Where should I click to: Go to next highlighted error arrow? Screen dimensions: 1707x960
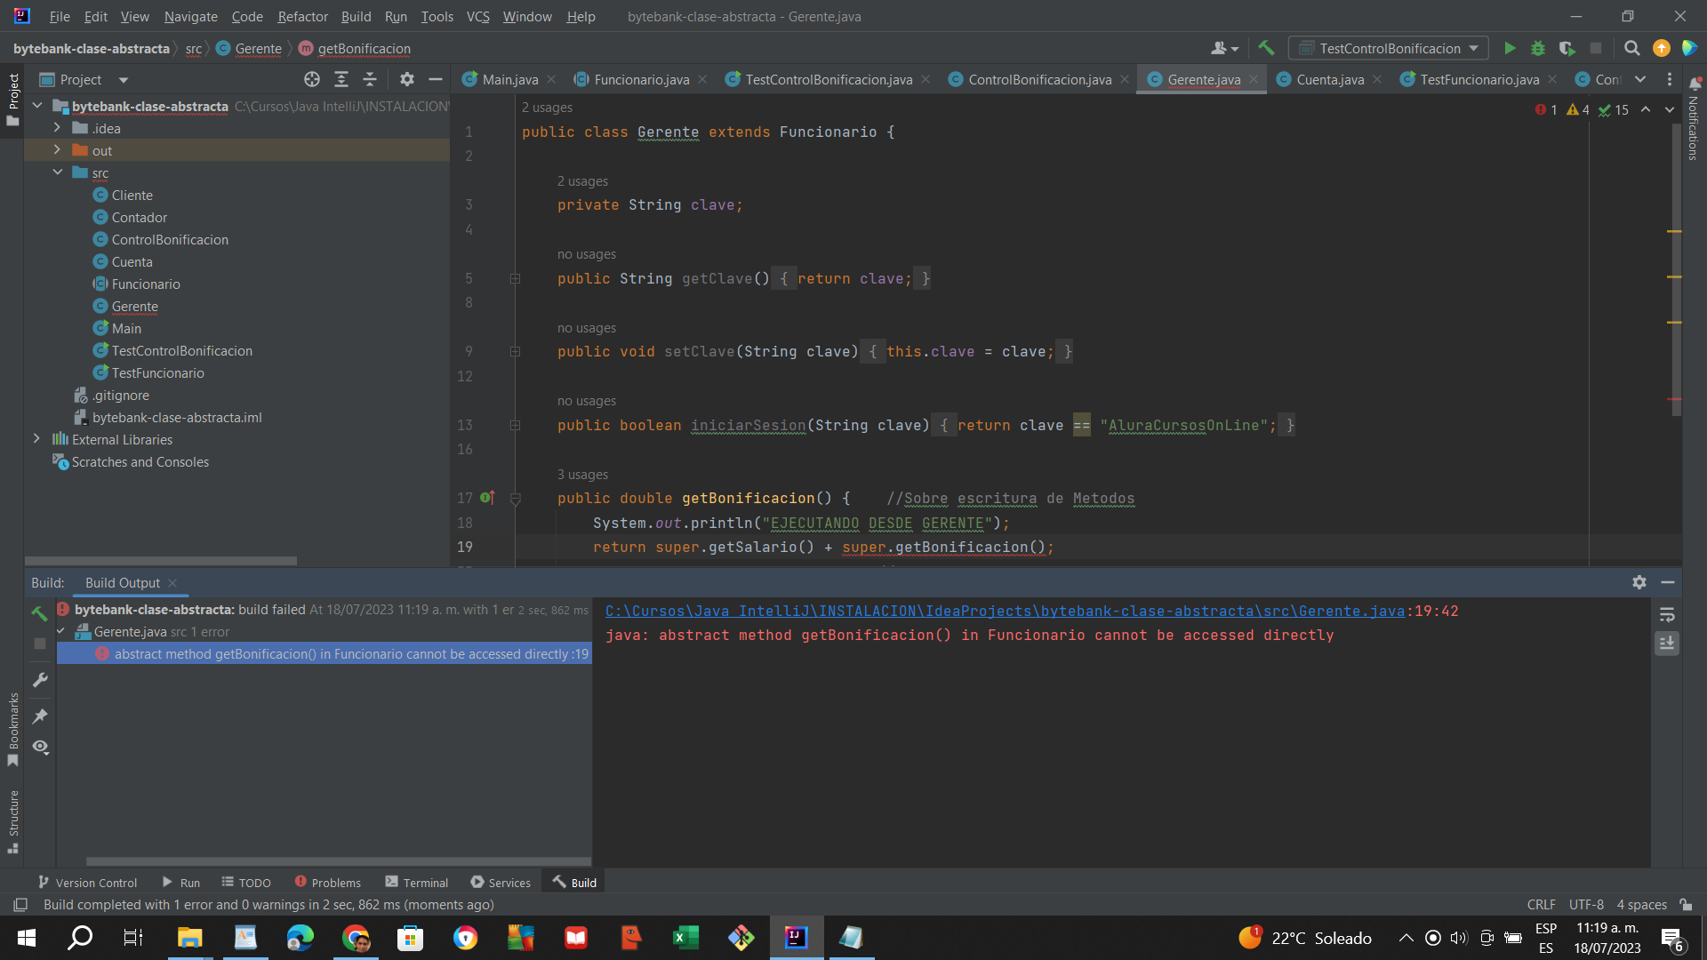tap(1670, 109)
